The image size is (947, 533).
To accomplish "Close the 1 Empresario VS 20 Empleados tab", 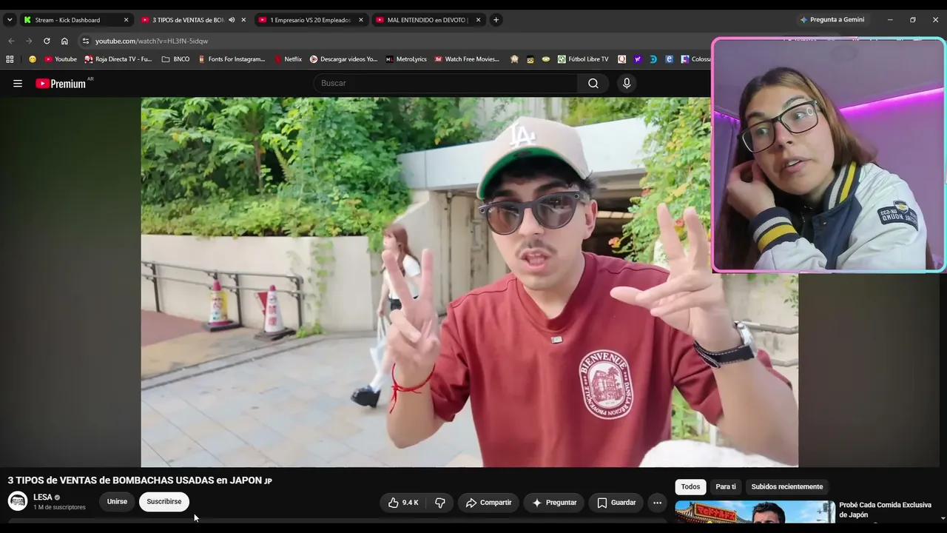I will [x=361, y=20].
